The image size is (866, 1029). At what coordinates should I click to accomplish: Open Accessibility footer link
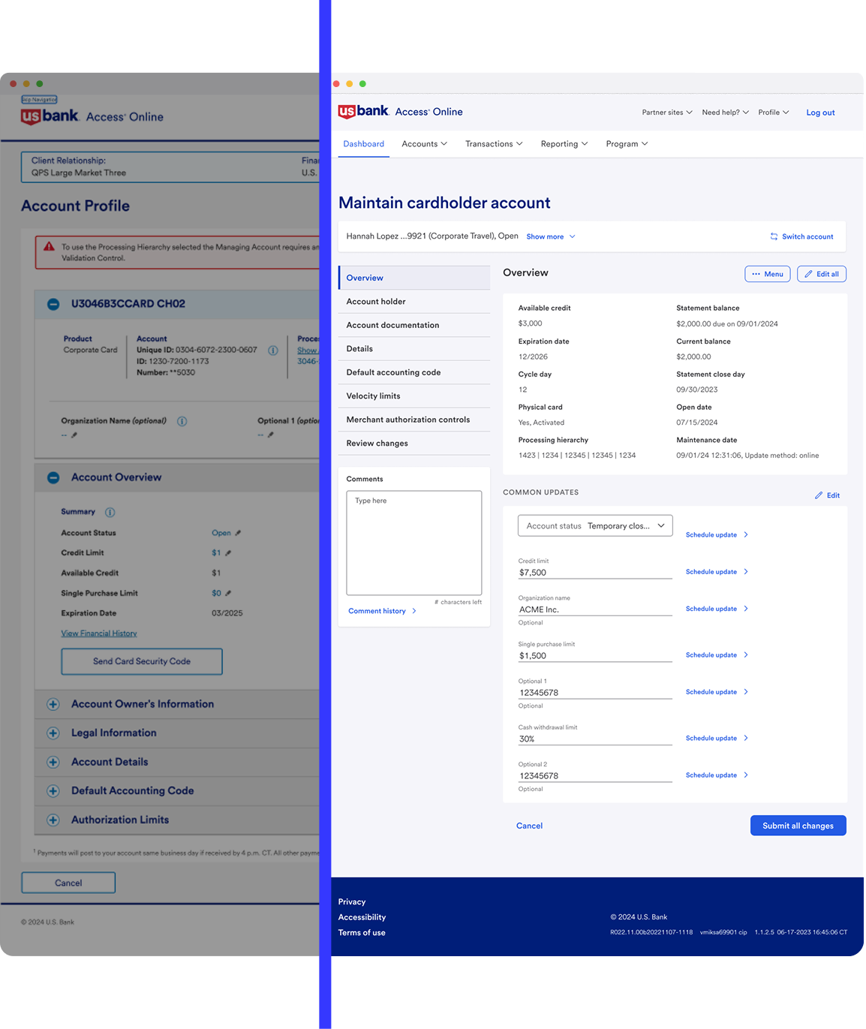[x=362, y=917]
